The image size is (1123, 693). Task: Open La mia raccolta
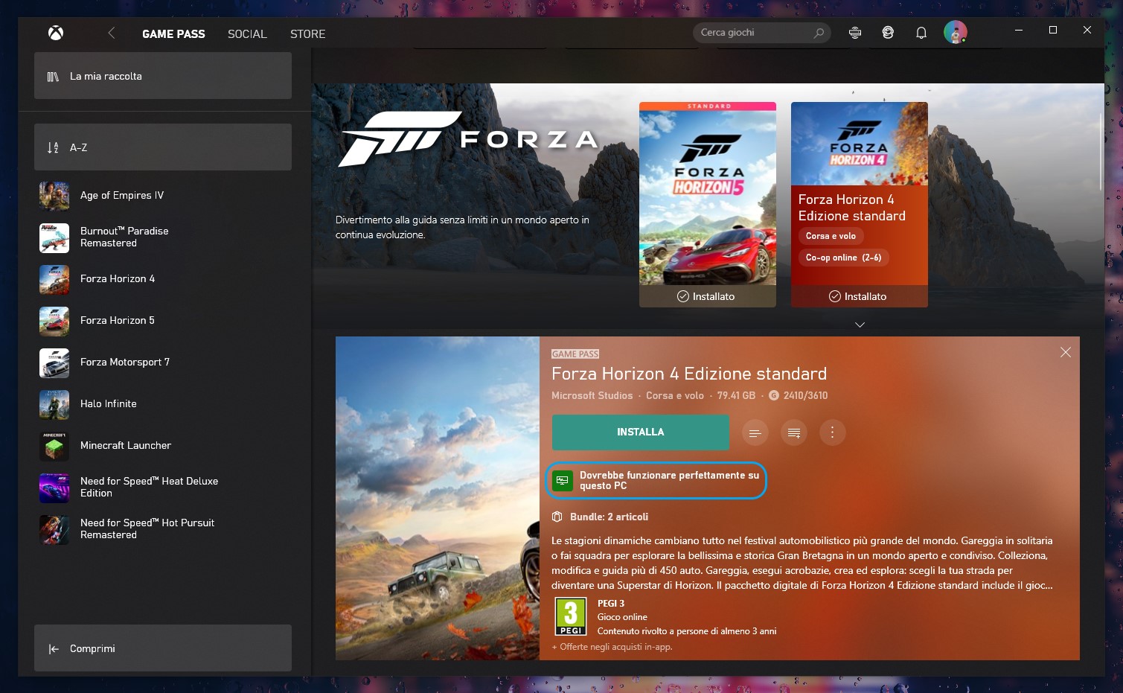click(x=163, y=76)
